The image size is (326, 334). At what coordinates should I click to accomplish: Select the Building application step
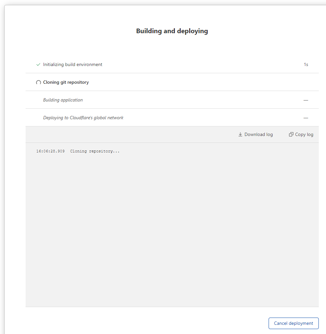pos(63,100)
